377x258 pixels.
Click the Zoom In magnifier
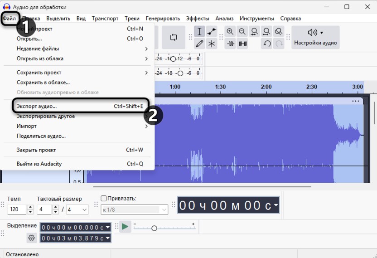230,32
